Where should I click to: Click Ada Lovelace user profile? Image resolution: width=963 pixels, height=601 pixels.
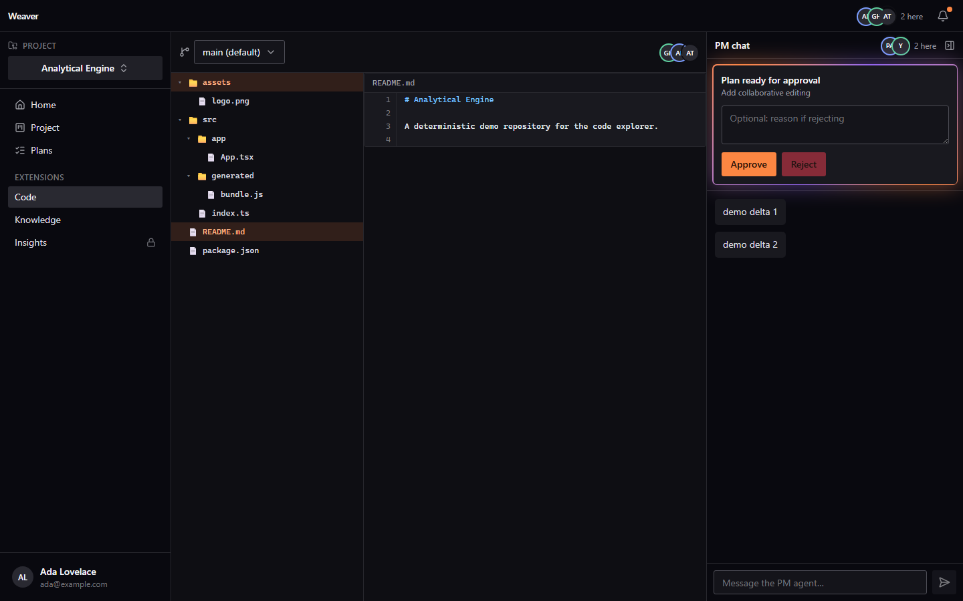click(85, 577)
